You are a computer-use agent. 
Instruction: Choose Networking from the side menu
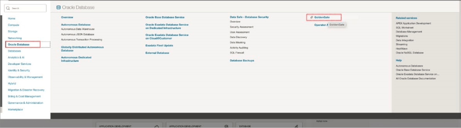[x=15, y=38]
